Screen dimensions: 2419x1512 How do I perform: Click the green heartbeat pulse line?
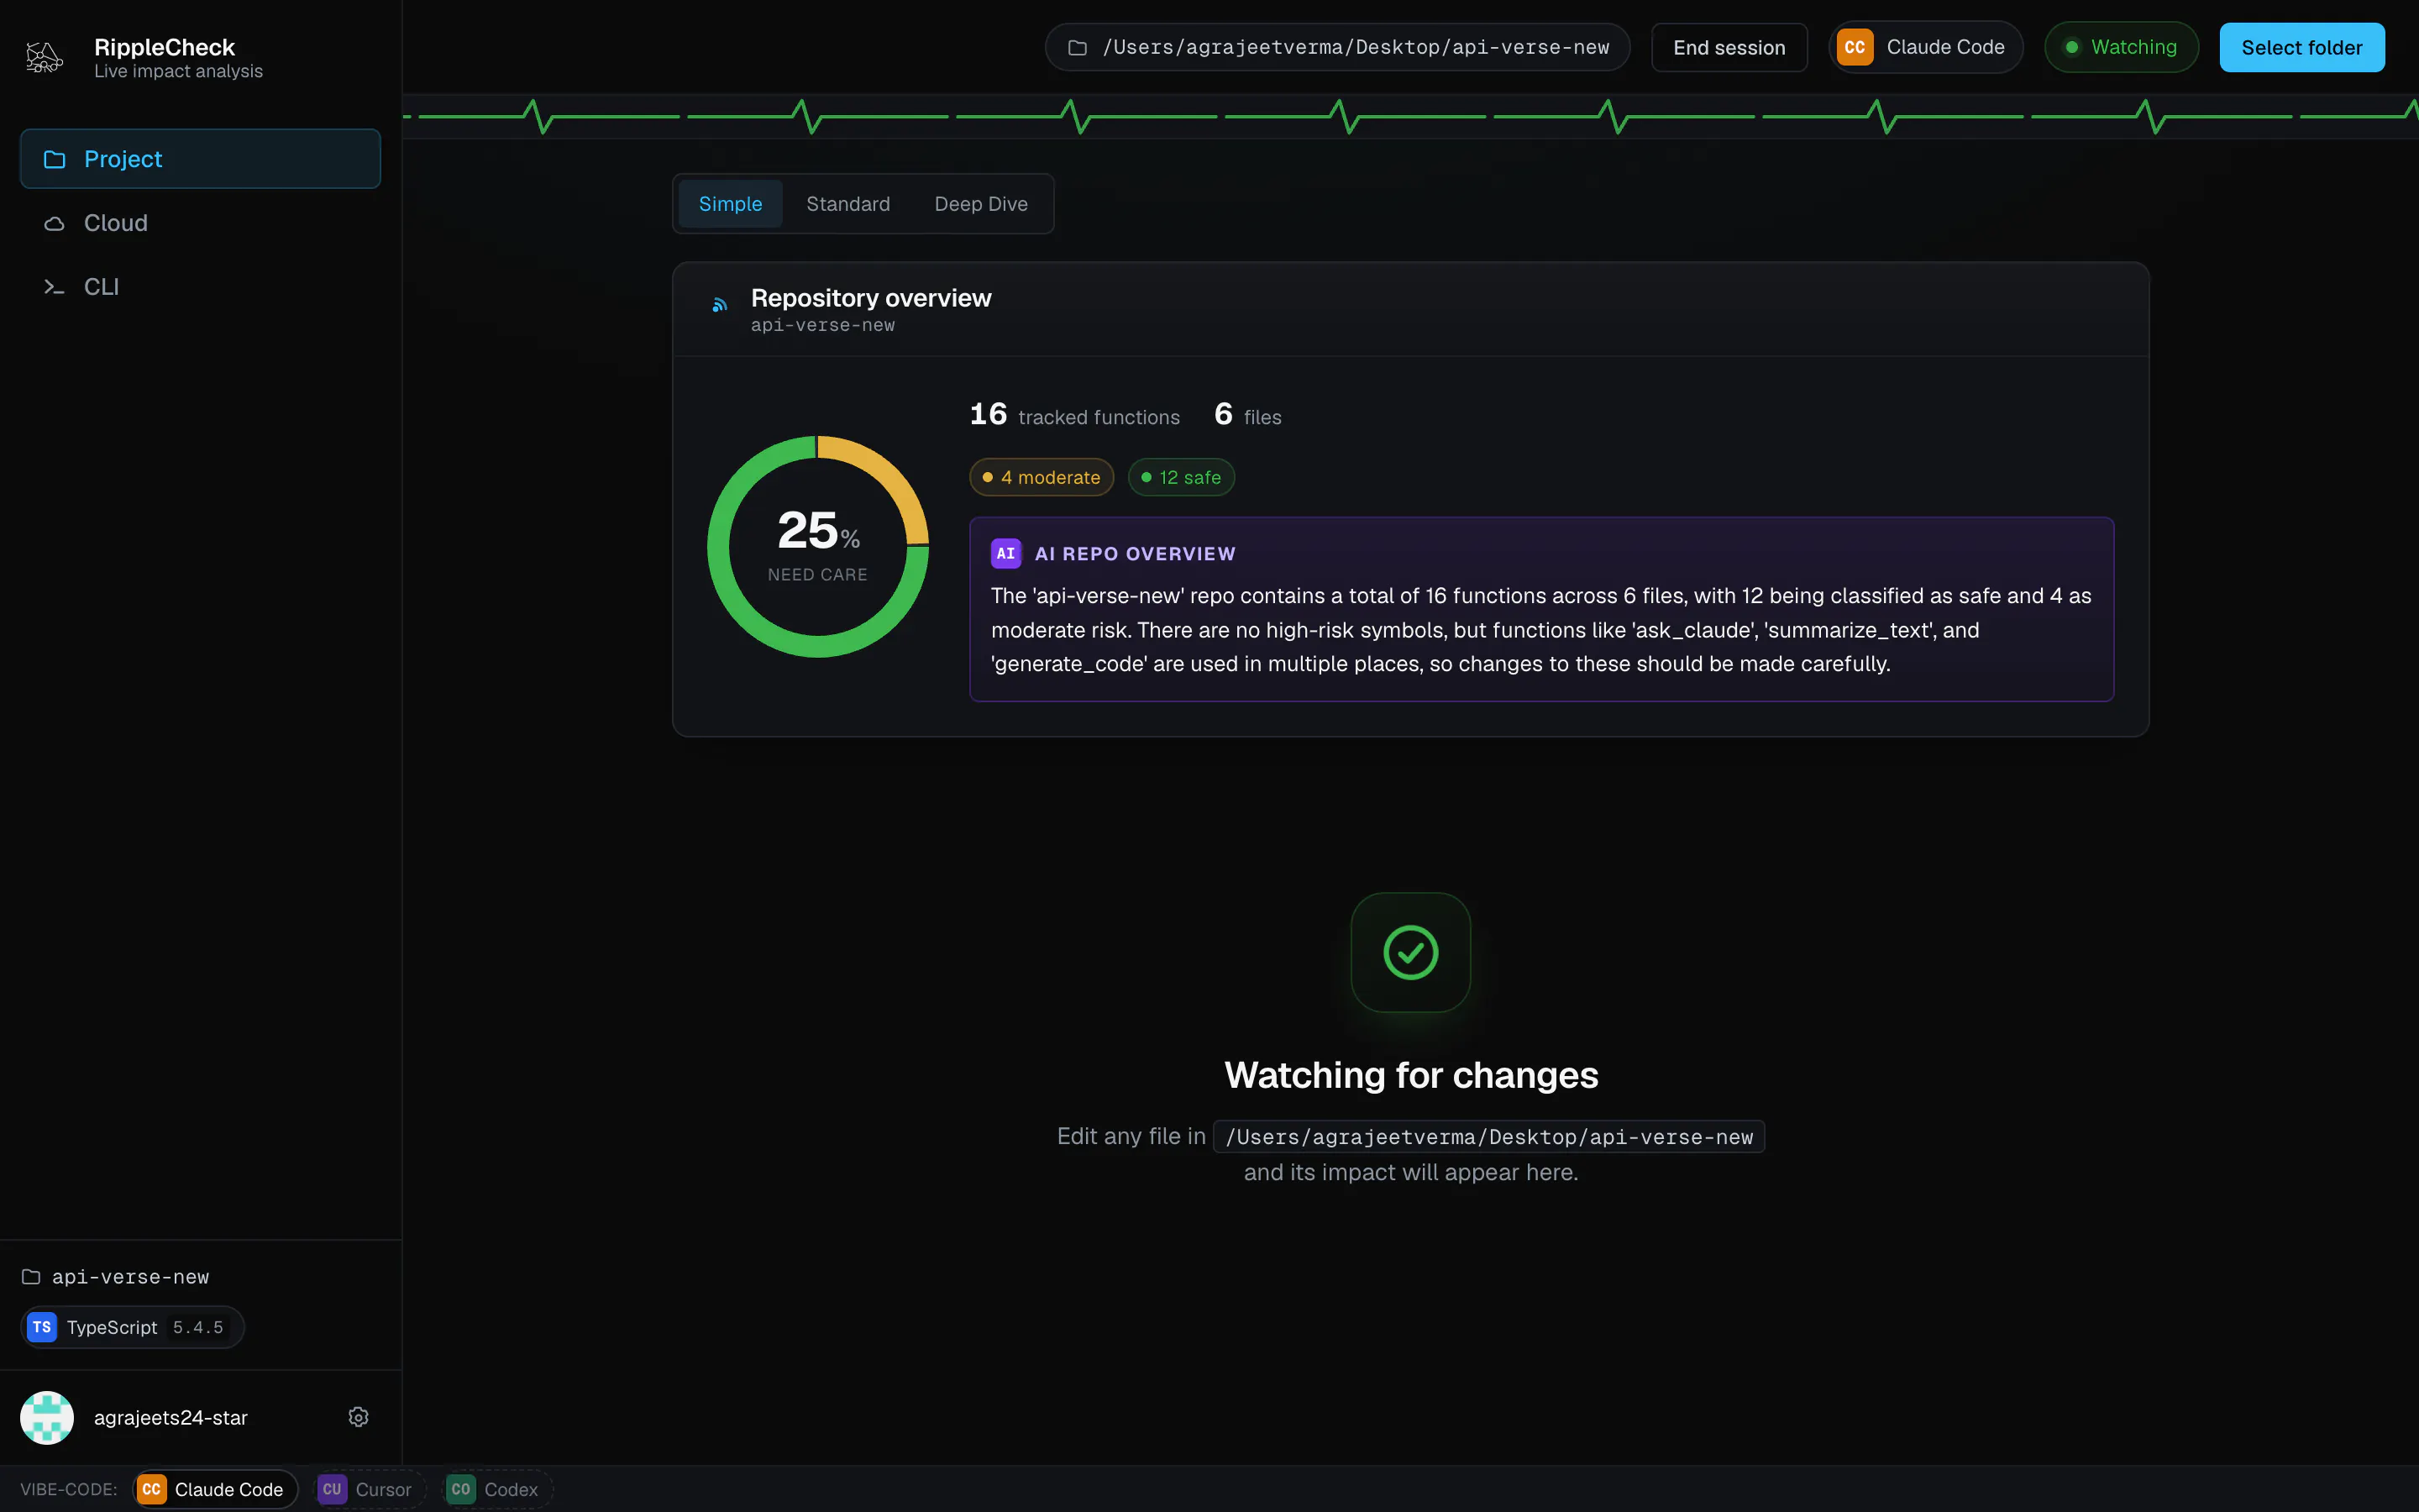[1410, 117]
